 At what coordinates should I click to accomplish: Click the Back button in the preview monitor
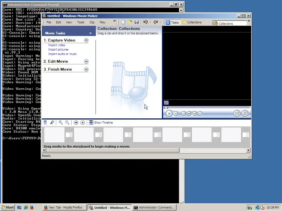[183, 113]
